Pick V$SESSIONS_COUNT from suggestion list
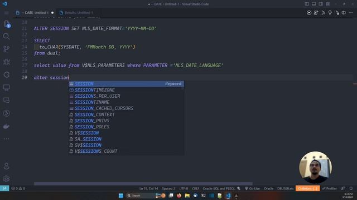 coord(127,151)
